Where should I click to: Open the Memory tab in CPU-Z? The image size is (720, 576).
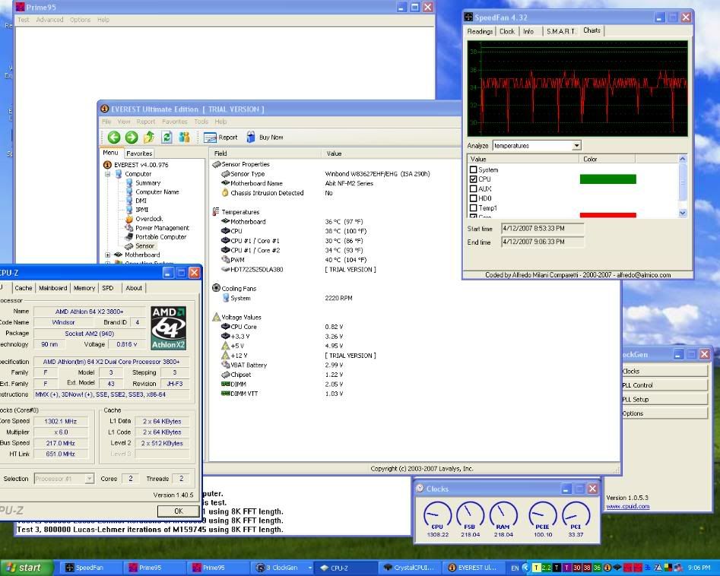click(x=84, y=288)
